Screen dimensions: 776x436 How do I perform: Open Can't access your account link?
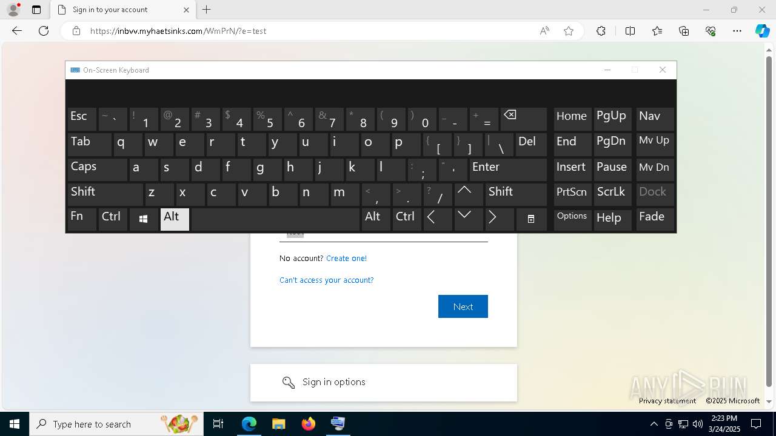click(327, 280)
